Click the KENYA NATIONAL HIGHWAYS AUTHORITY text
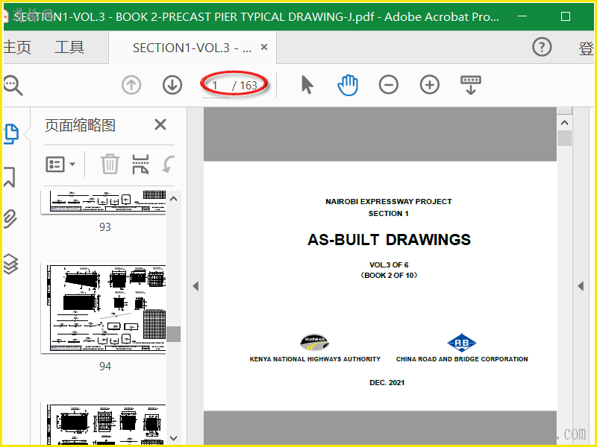 [315, 359]
